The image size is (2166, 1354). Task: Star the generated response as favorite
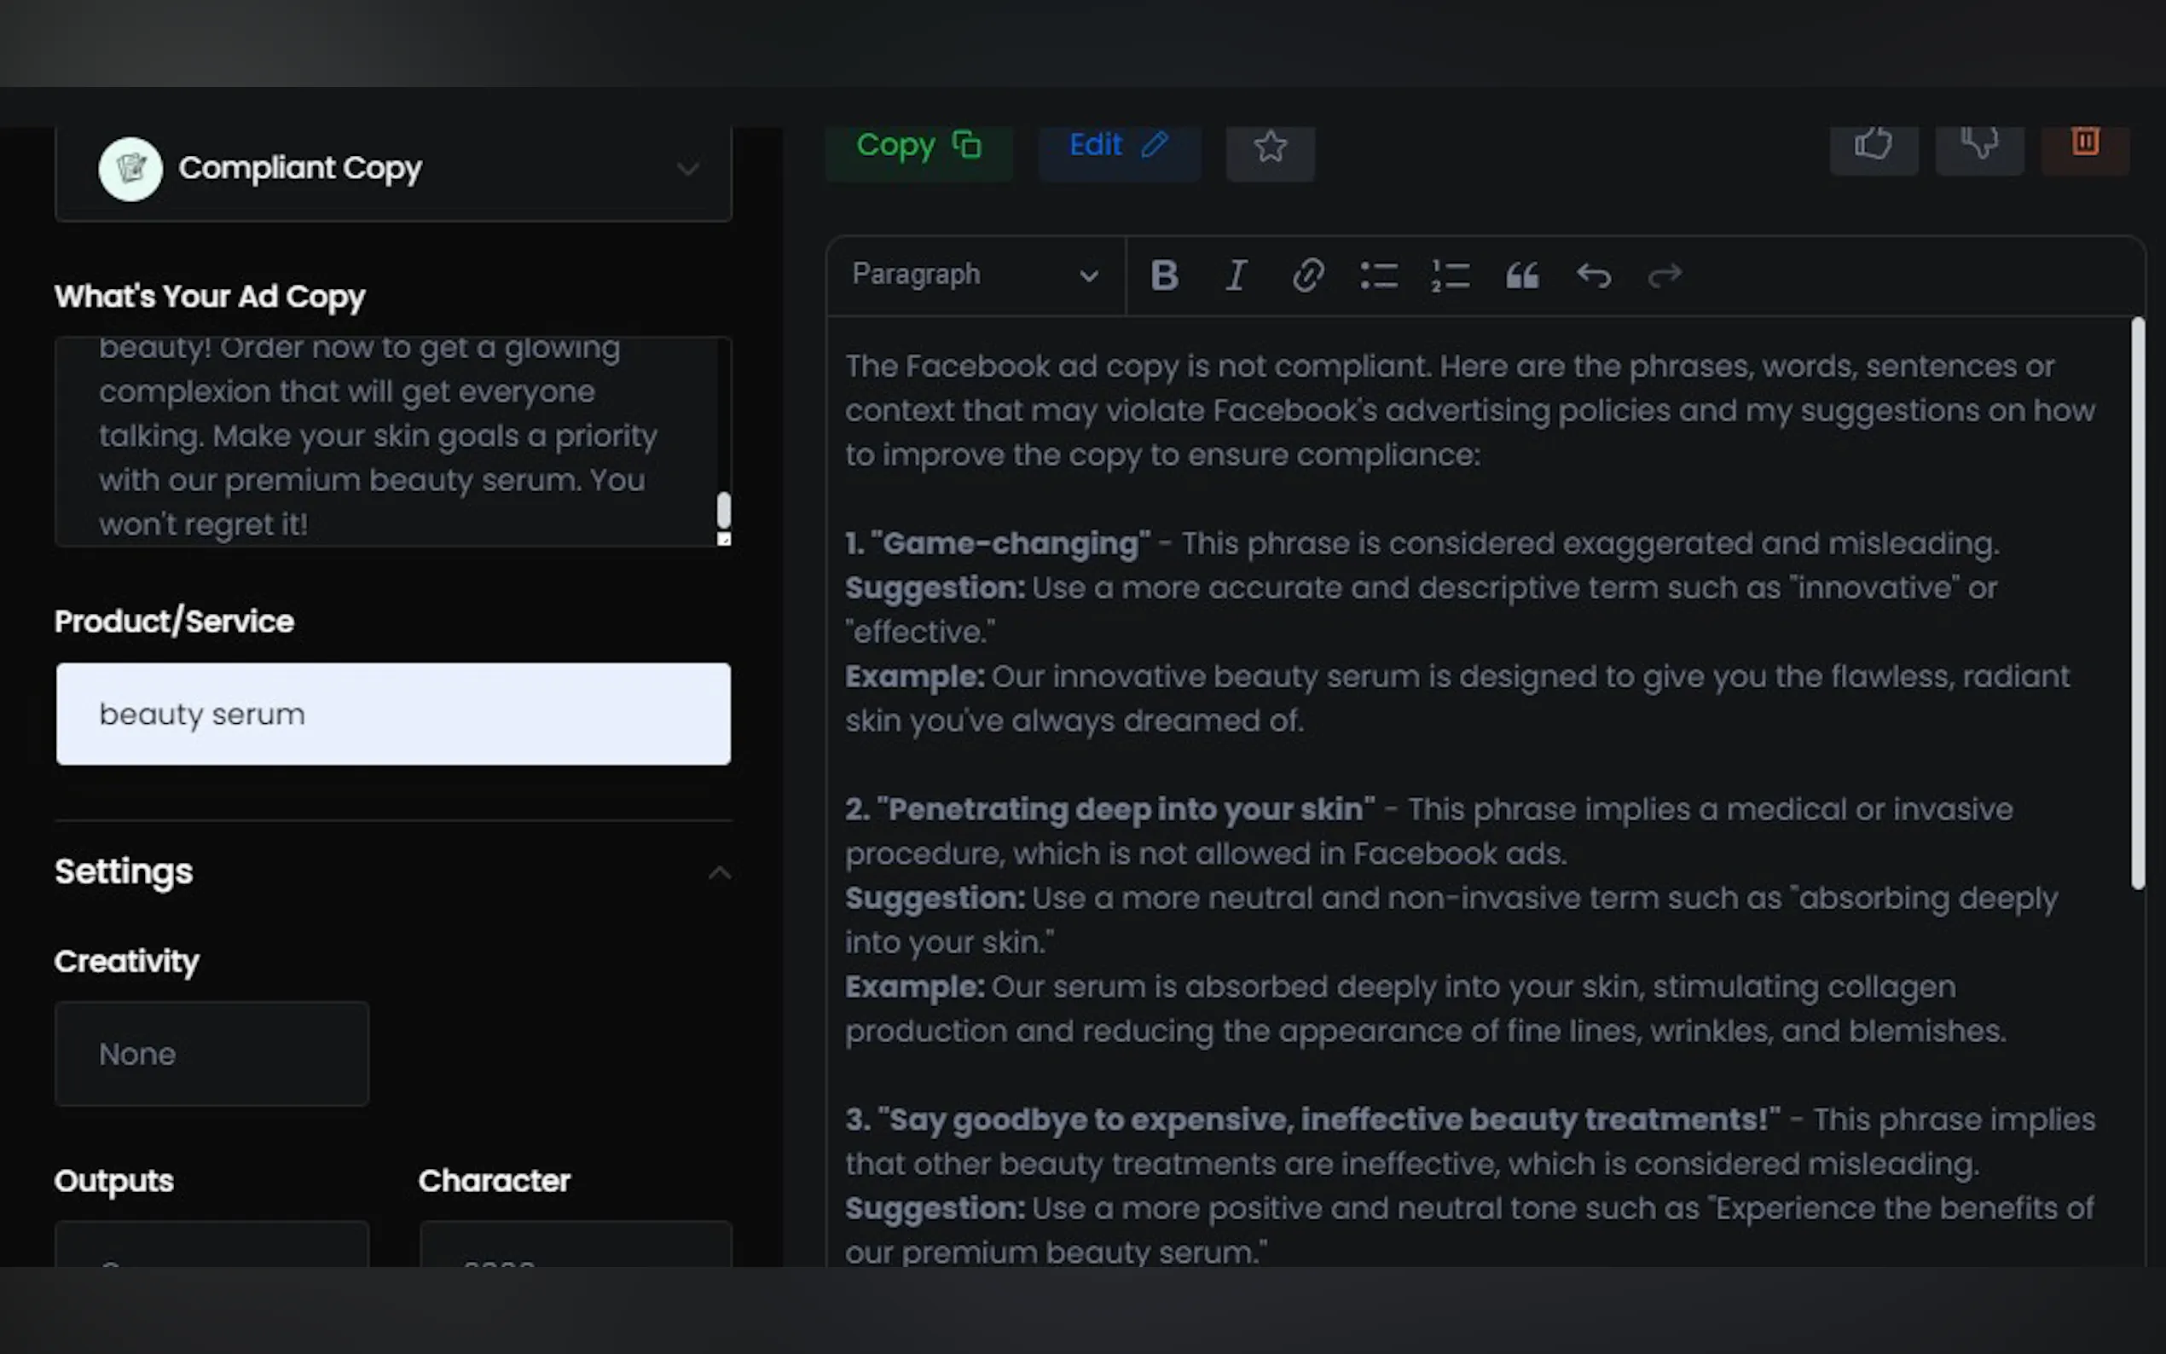pos(1270,147)
